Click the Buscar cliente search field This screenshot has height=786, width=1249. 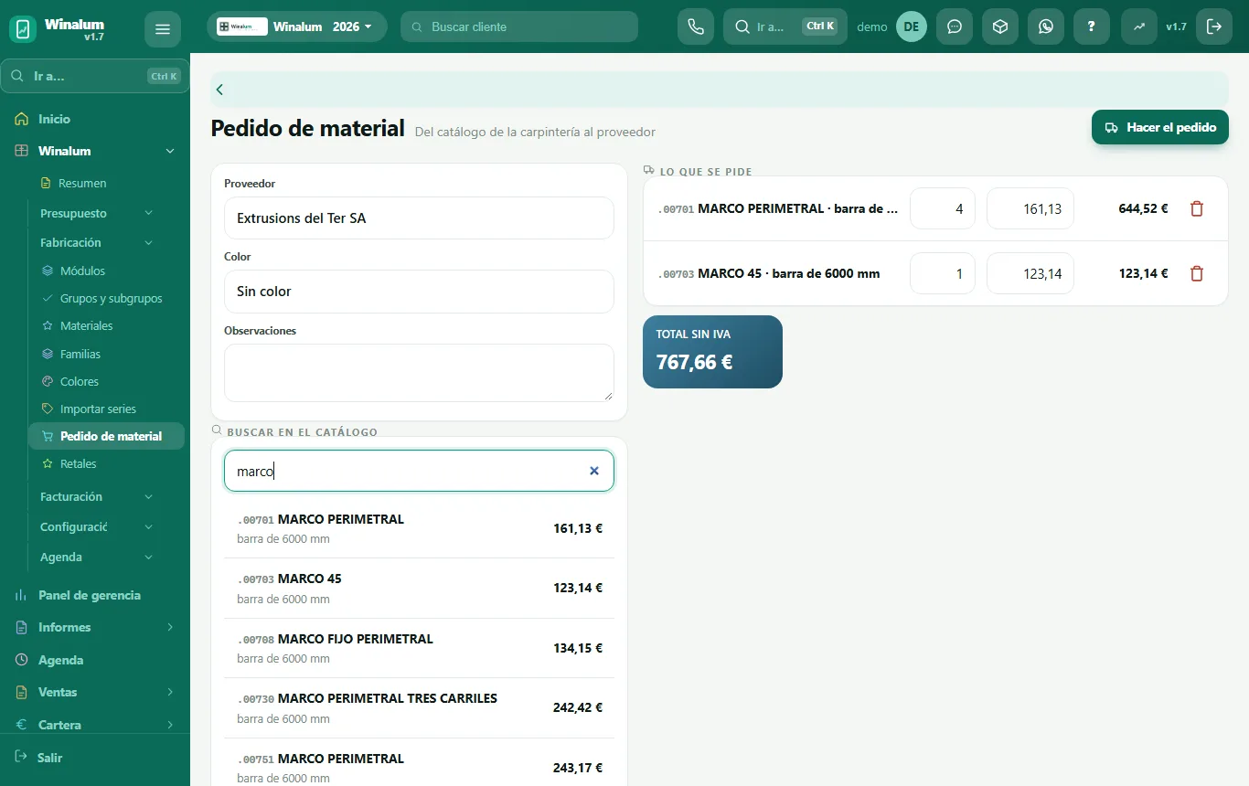(519, 27)
